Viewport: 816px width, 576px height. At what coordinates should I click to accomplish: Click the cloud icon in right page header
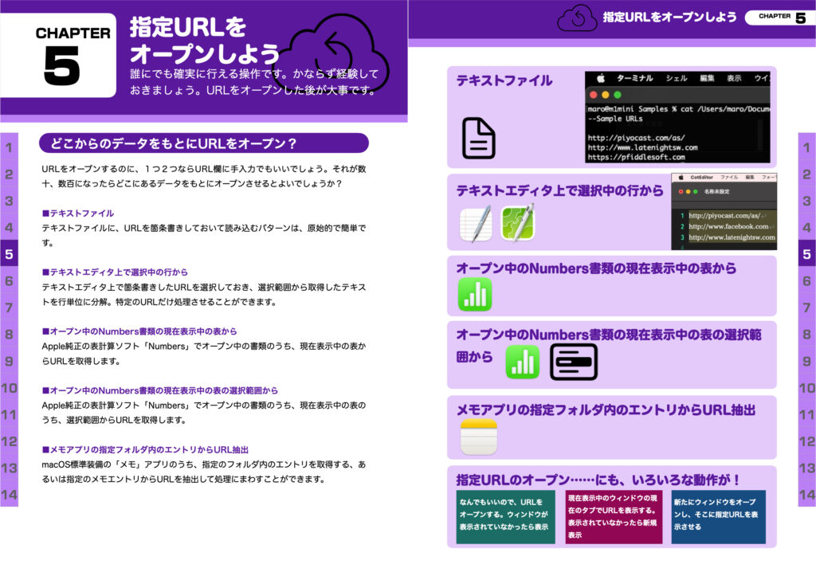click(577, 18)
